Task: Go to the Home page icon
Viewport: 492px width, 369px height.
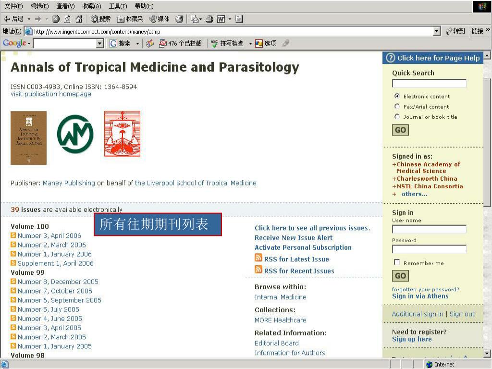Action: pyautogui.click(x=79, y=19)
